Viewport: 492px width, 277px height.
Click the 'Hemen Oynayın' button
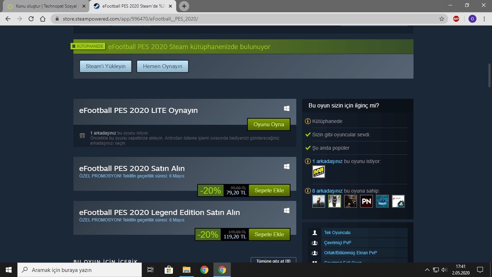tap(162, 66)
